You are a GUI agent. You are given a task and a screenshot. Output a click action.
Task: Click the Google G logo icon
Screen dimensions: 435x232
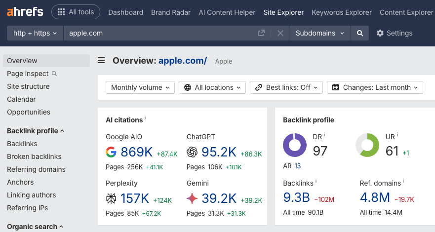point(111,152)
